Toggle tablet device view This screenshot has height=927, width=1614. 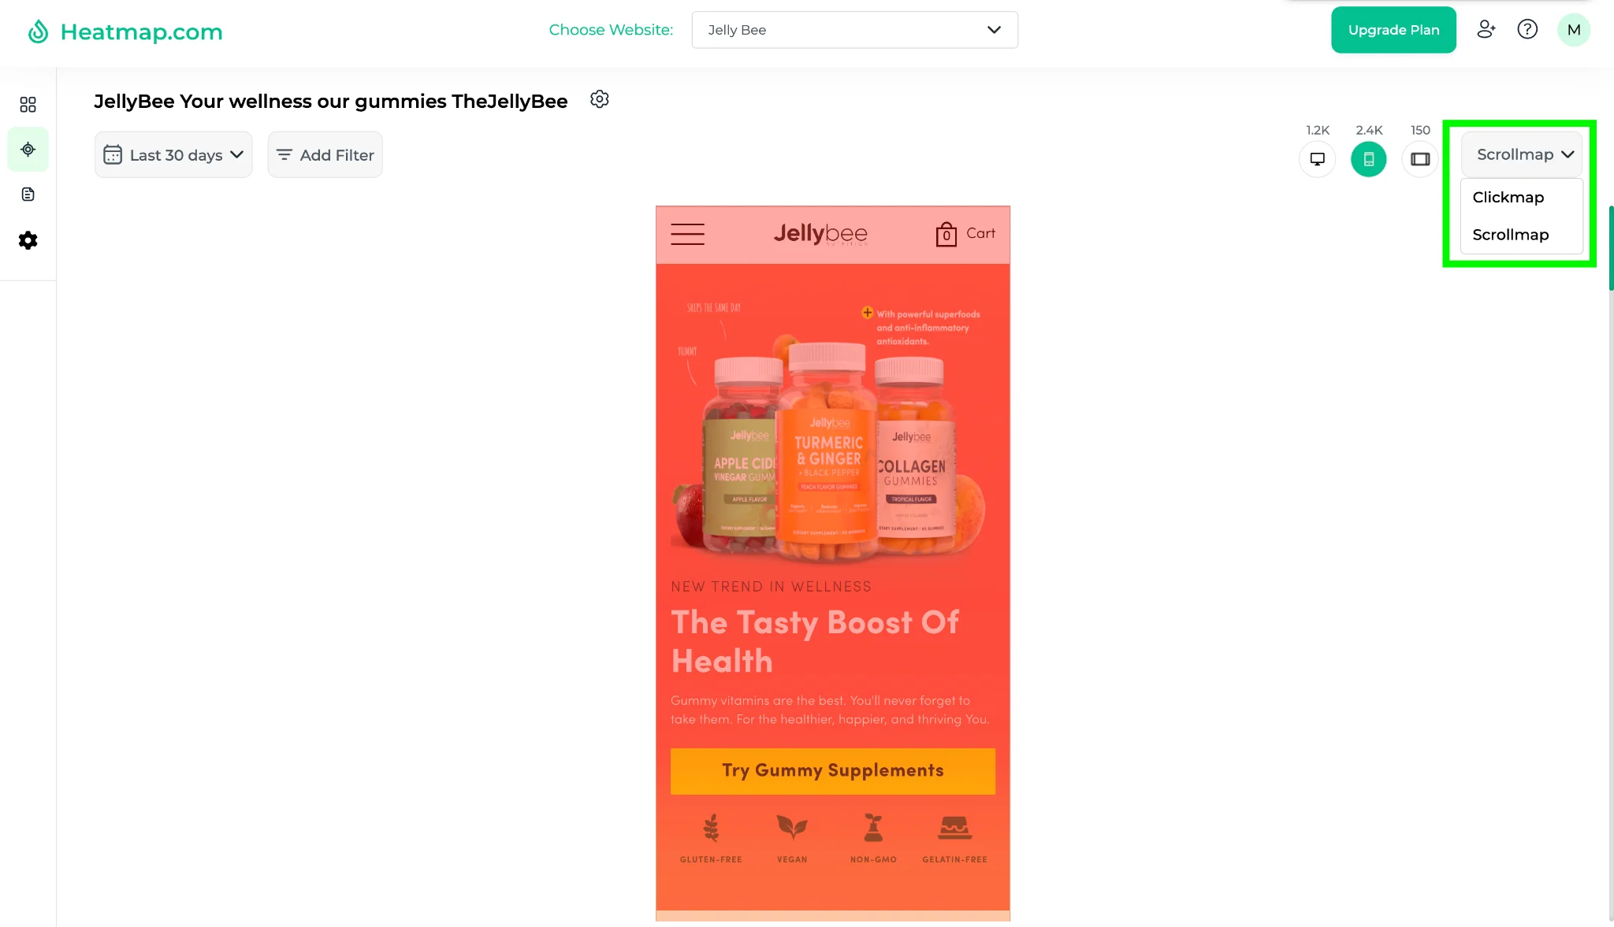1421,158
